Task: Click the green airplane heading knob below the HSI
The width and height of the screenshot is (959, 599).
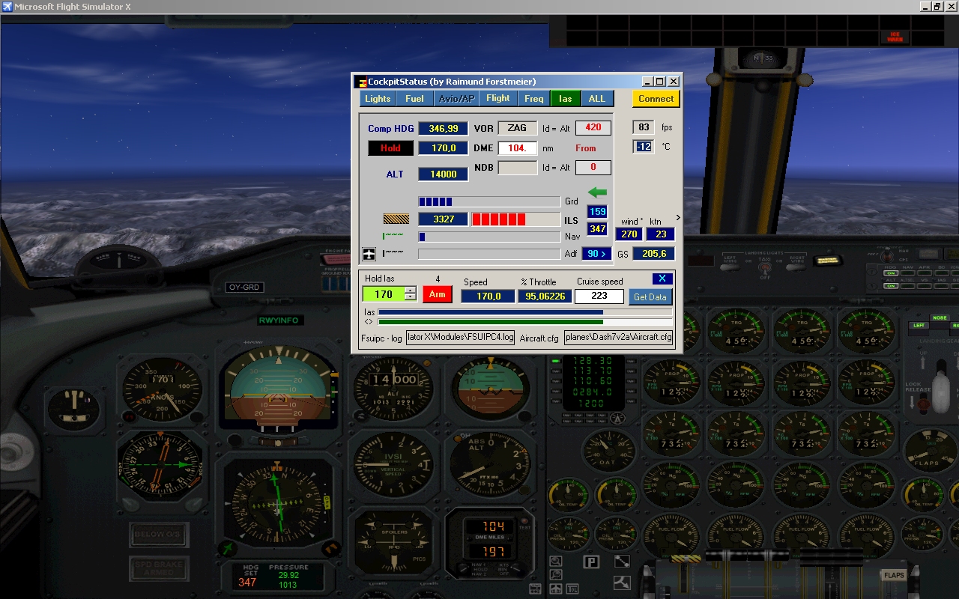Action: 229,549
